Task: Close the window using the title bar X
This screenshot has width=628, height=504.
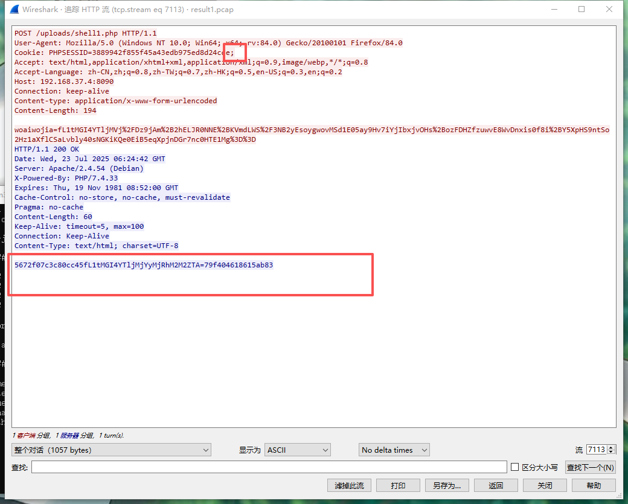Action: (610, 10)
